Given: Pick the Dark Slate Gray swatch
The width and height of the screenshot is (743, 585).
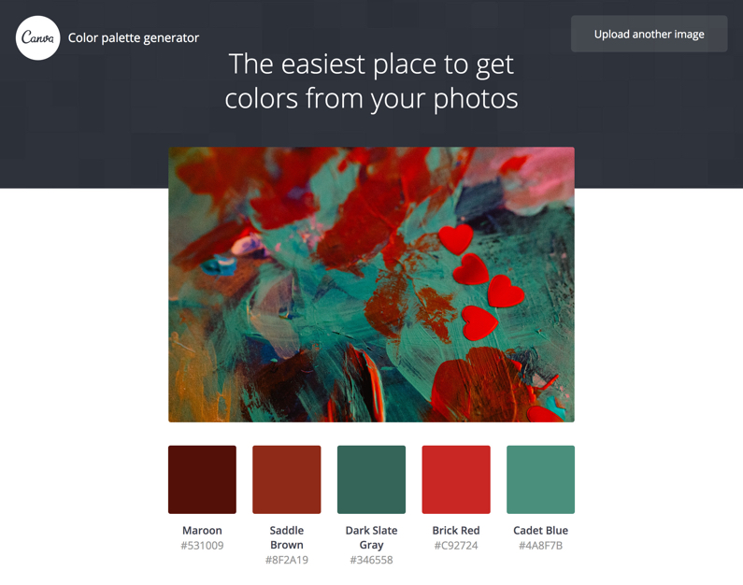Looking at the screenshot, I should [372, 479].
